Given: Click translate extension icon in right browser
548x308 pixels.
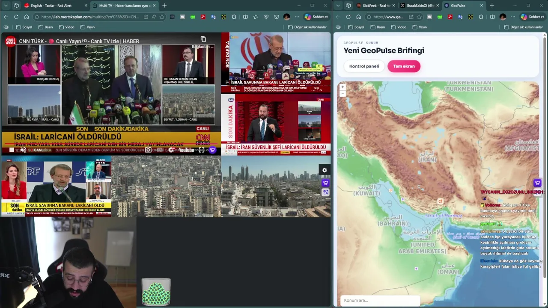Looking at the screenshot, I should 460,17.
